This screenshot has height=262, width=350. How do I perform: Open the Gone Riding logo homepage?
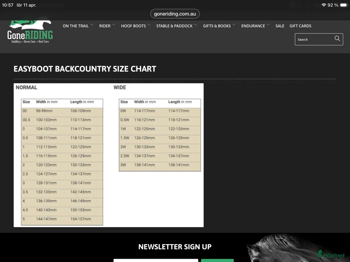click(30, 33)
